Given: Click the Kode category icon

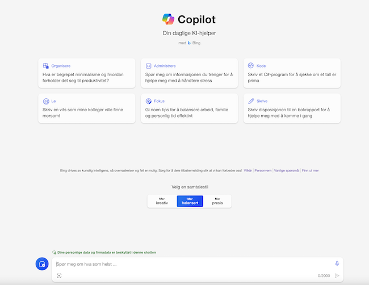Looking at the screenshot, I should [251, 65].
